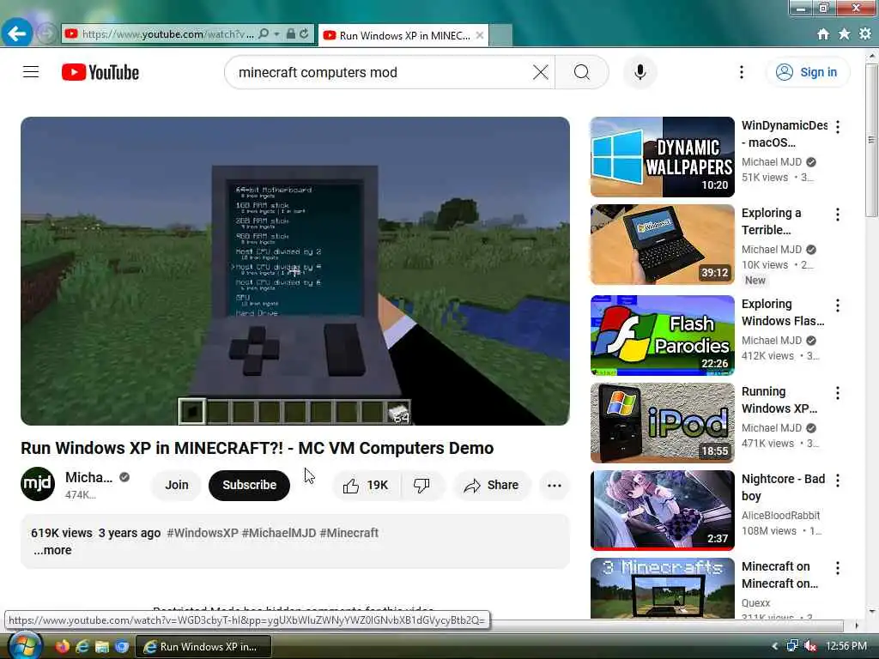The image size is (879, 659).
Task: Open options menu for Exploring Windows Flash video
Action: click(x=838, y=305)
